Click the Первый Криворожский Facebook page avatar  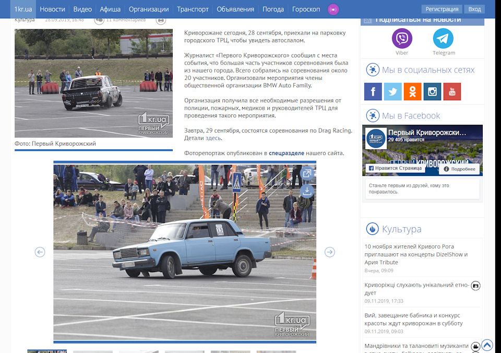coord(376,139)
